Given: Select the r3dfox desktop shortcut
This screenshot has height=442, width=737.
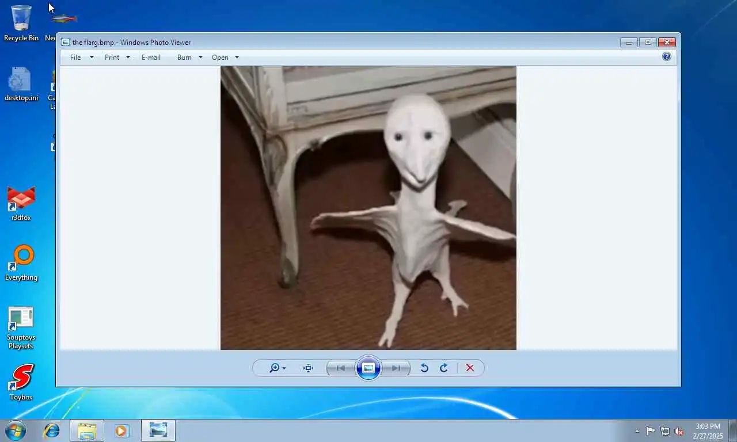Looking at the screenshot, I should coord(21,204).
